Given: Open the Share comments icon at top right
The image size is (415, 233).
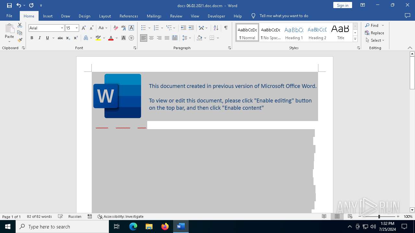Looking at the screenshot, I should tap(408, 16).
